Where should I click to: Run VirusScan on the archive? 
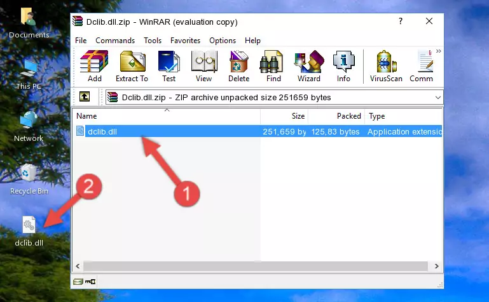point(386,66)
